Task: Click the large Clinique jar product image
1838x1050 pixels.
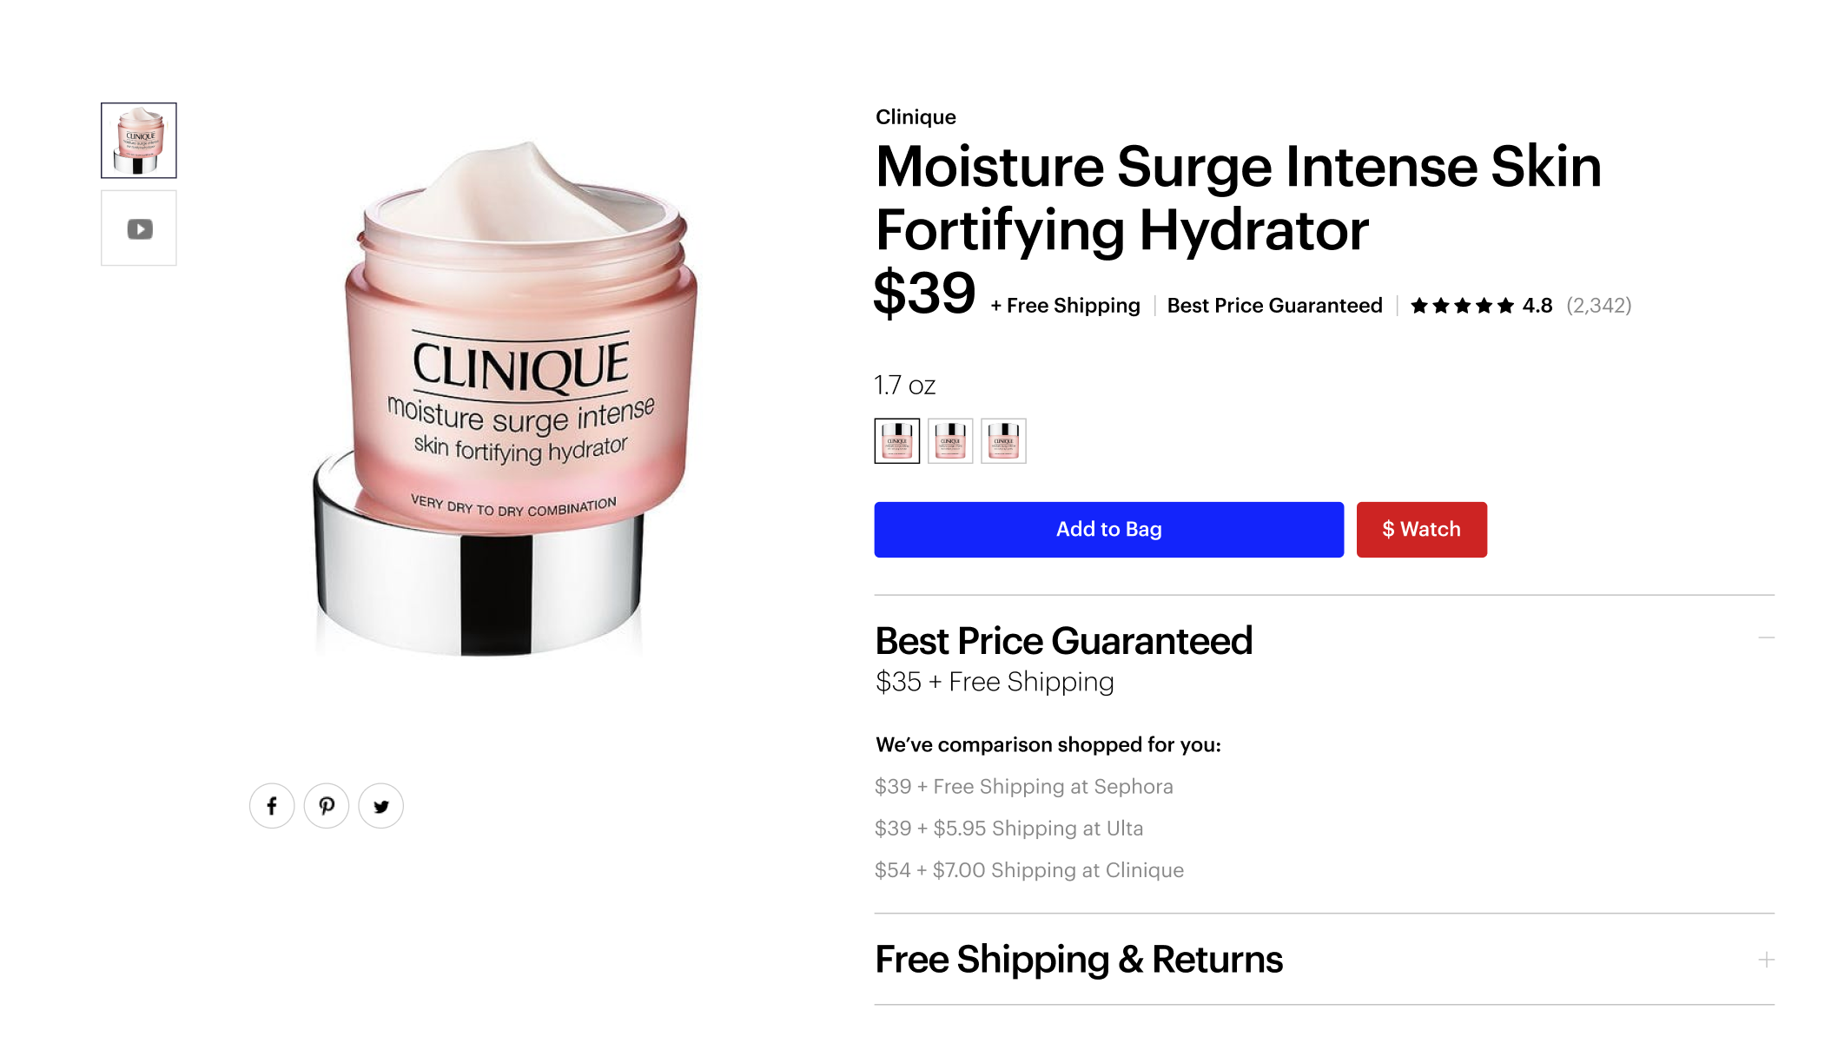Action: click(x=504, y=398)
